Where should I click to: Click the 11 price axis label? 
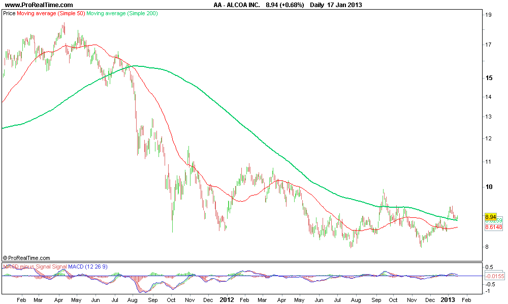coord(489,162)
